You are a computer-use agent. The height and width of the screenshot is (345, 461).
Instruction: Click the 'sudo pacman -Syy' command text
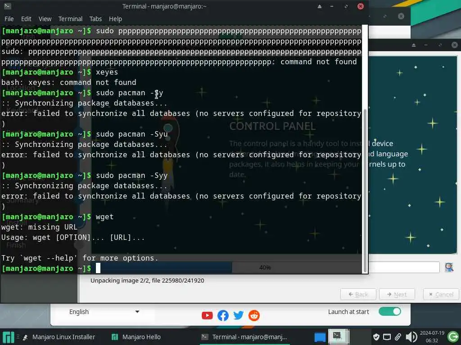(132, 176)
